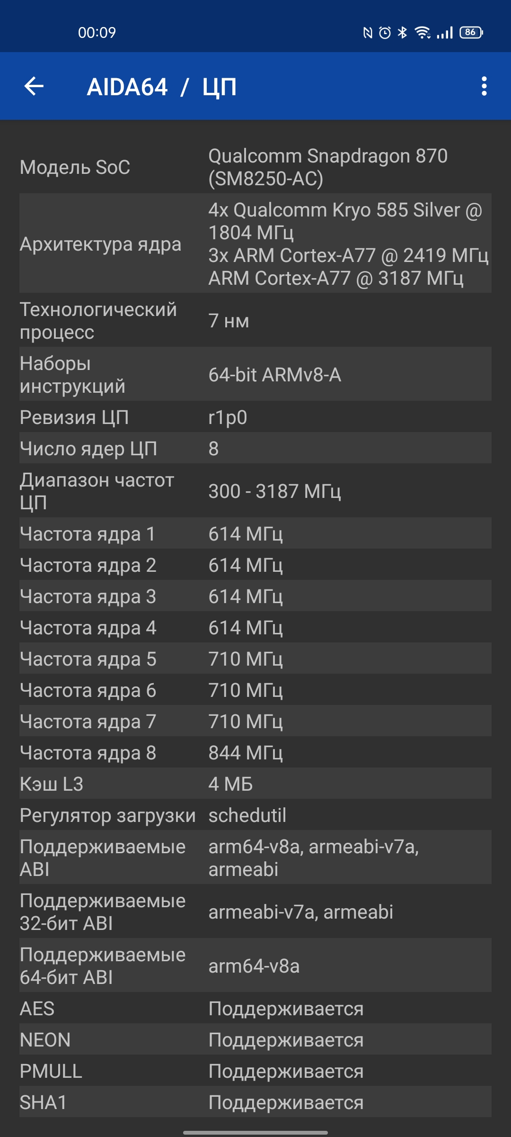Screen dimensions: 511x1137
Task: Tap the battery indicator in status bar
Action: 471,32
